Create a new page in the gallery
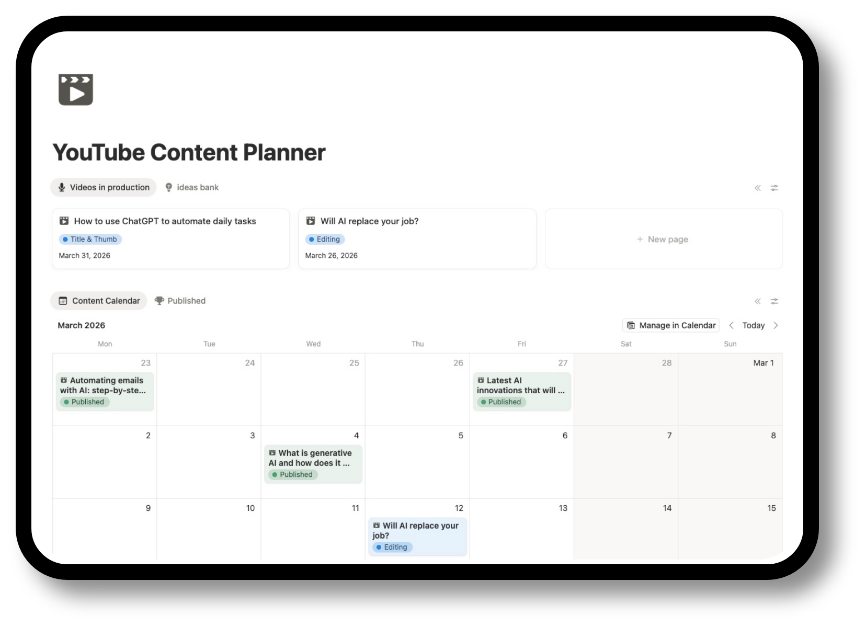 pyautogui.click(x=663, y=239)
